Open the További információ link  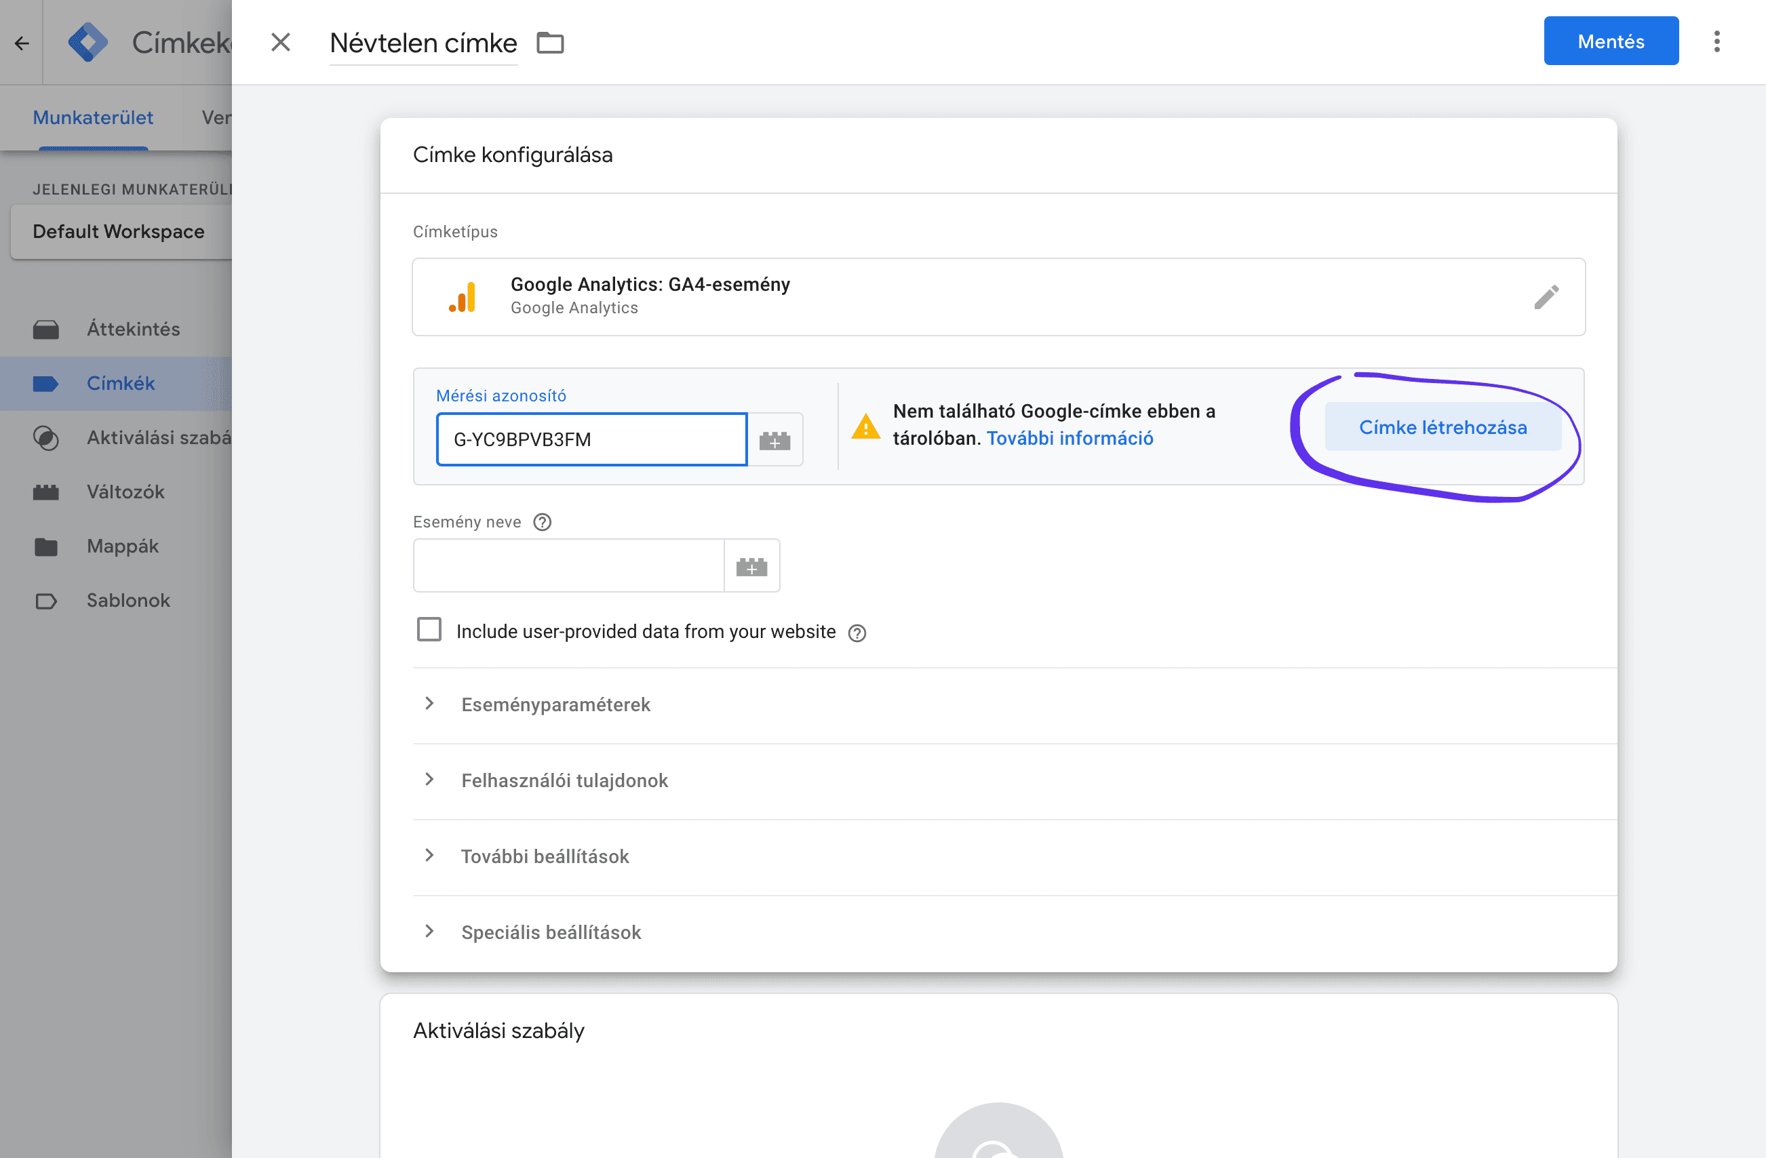[x=1070, y=439]
